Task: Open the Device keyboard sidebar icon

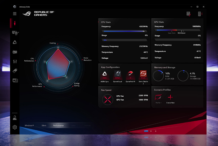Action: click(x=15, y=33)
